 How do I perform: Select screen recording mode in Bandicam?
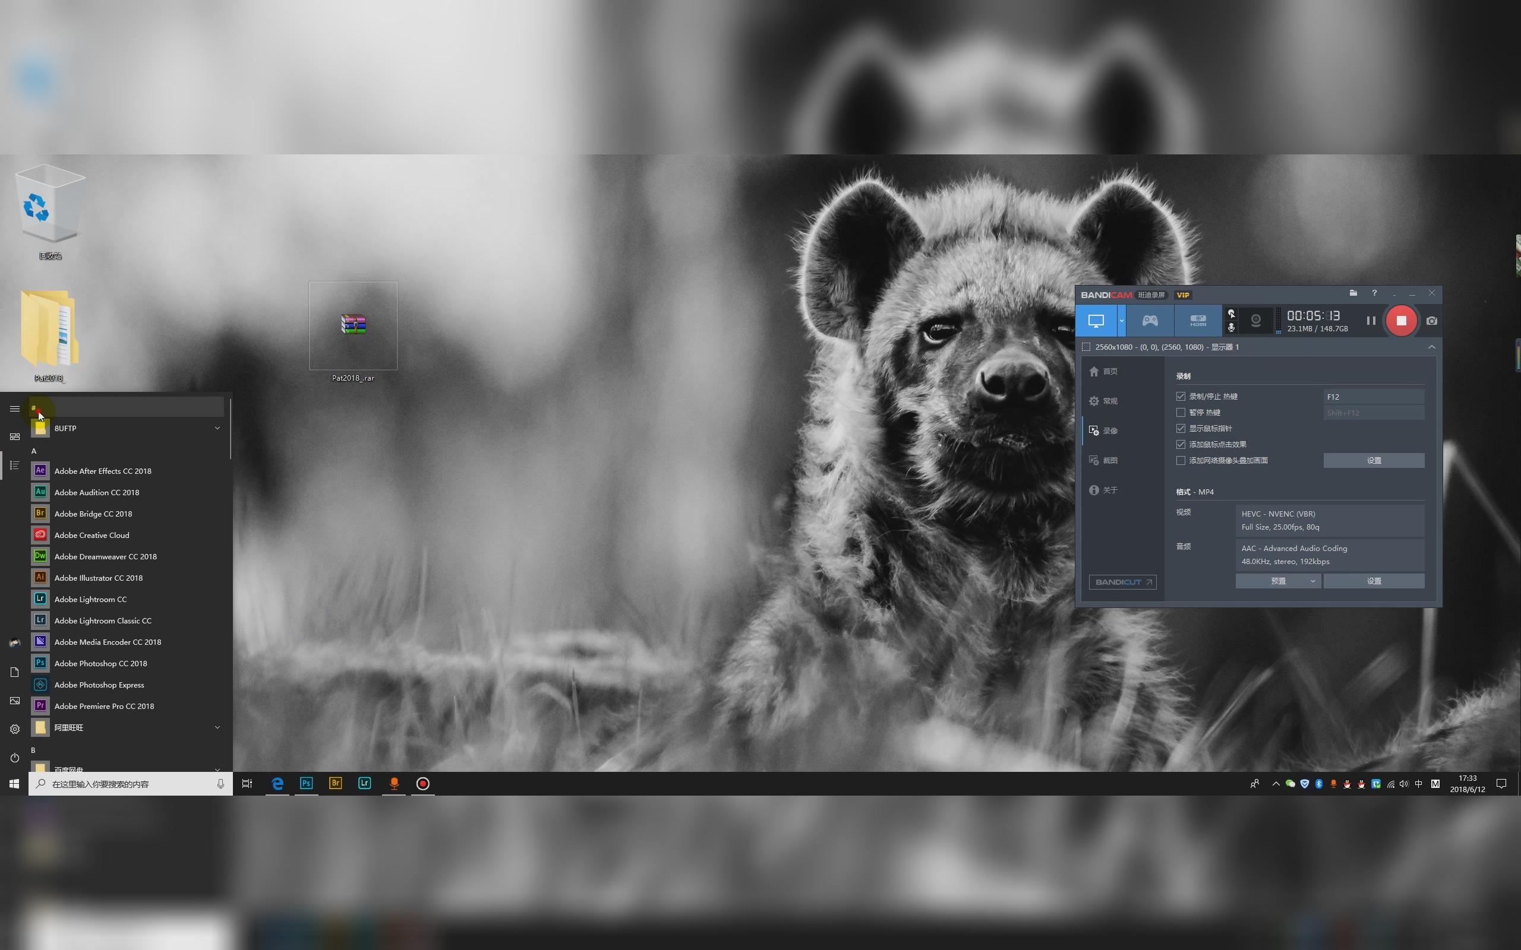[1097, 321]
